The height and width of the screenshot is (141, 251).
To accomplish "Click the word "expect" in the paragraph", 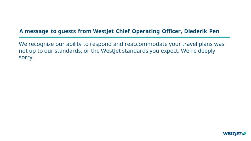I will (x=170, y=51).
